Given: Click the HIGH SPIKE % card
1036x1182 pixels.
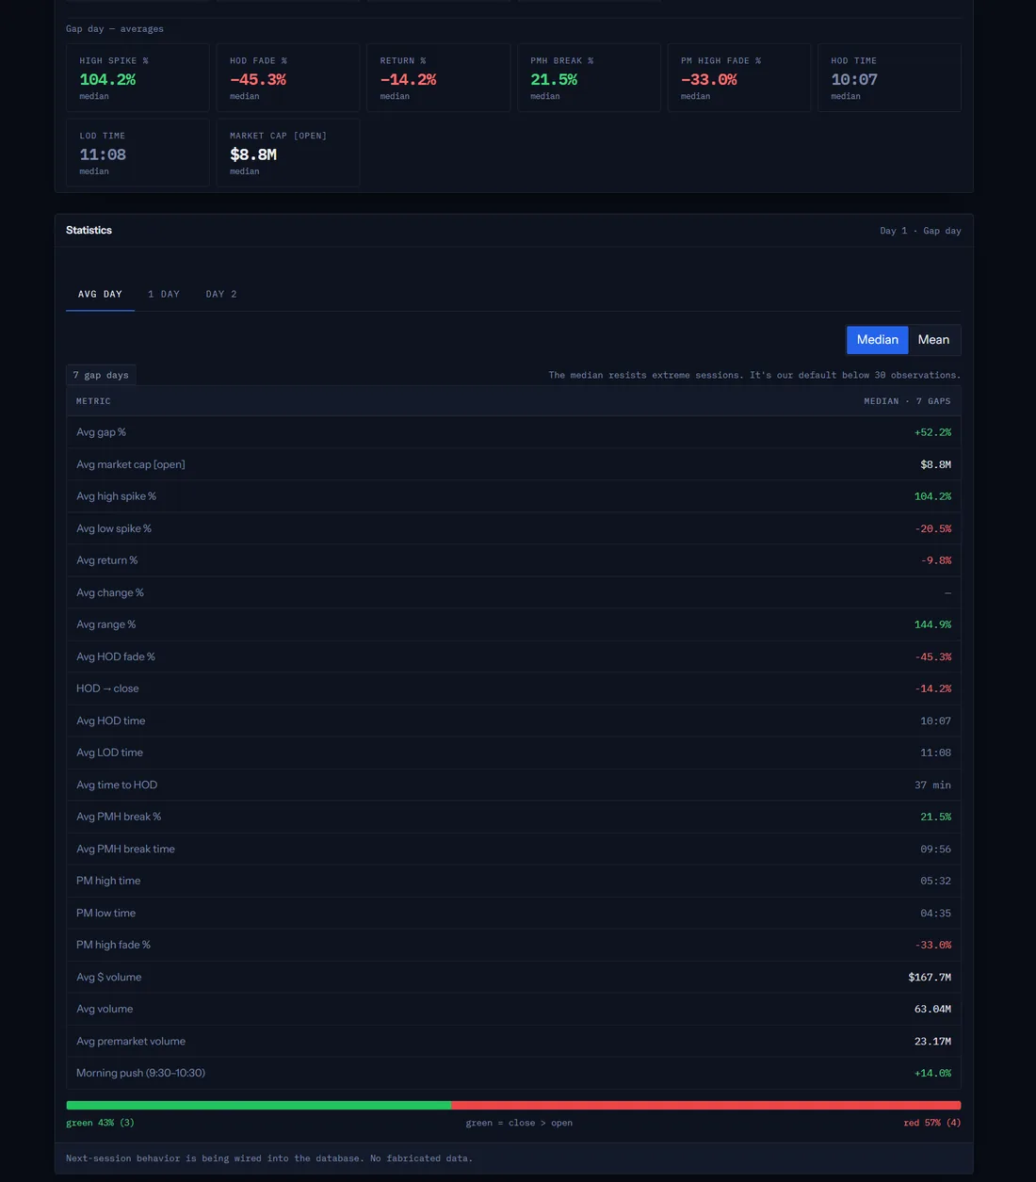Looking at the screenshot, I should point(138,78).
